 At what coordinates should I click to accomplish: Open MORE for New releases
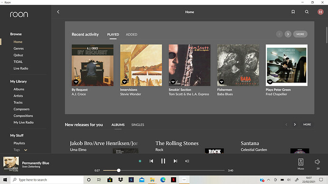pyautogui.click(x=307, y=124)
